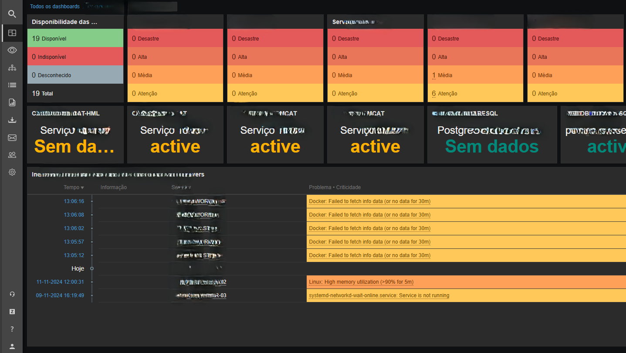Open problem time 13:06:08
The height and width of the screenshot is (353, 626).
click(x=74, y=215)
